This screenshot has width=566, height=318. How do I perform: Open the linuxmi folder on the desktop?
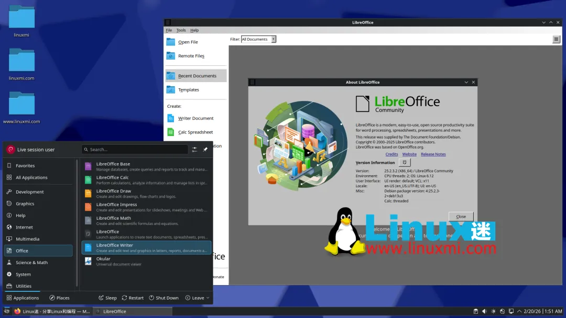click(x=21, y=21)
